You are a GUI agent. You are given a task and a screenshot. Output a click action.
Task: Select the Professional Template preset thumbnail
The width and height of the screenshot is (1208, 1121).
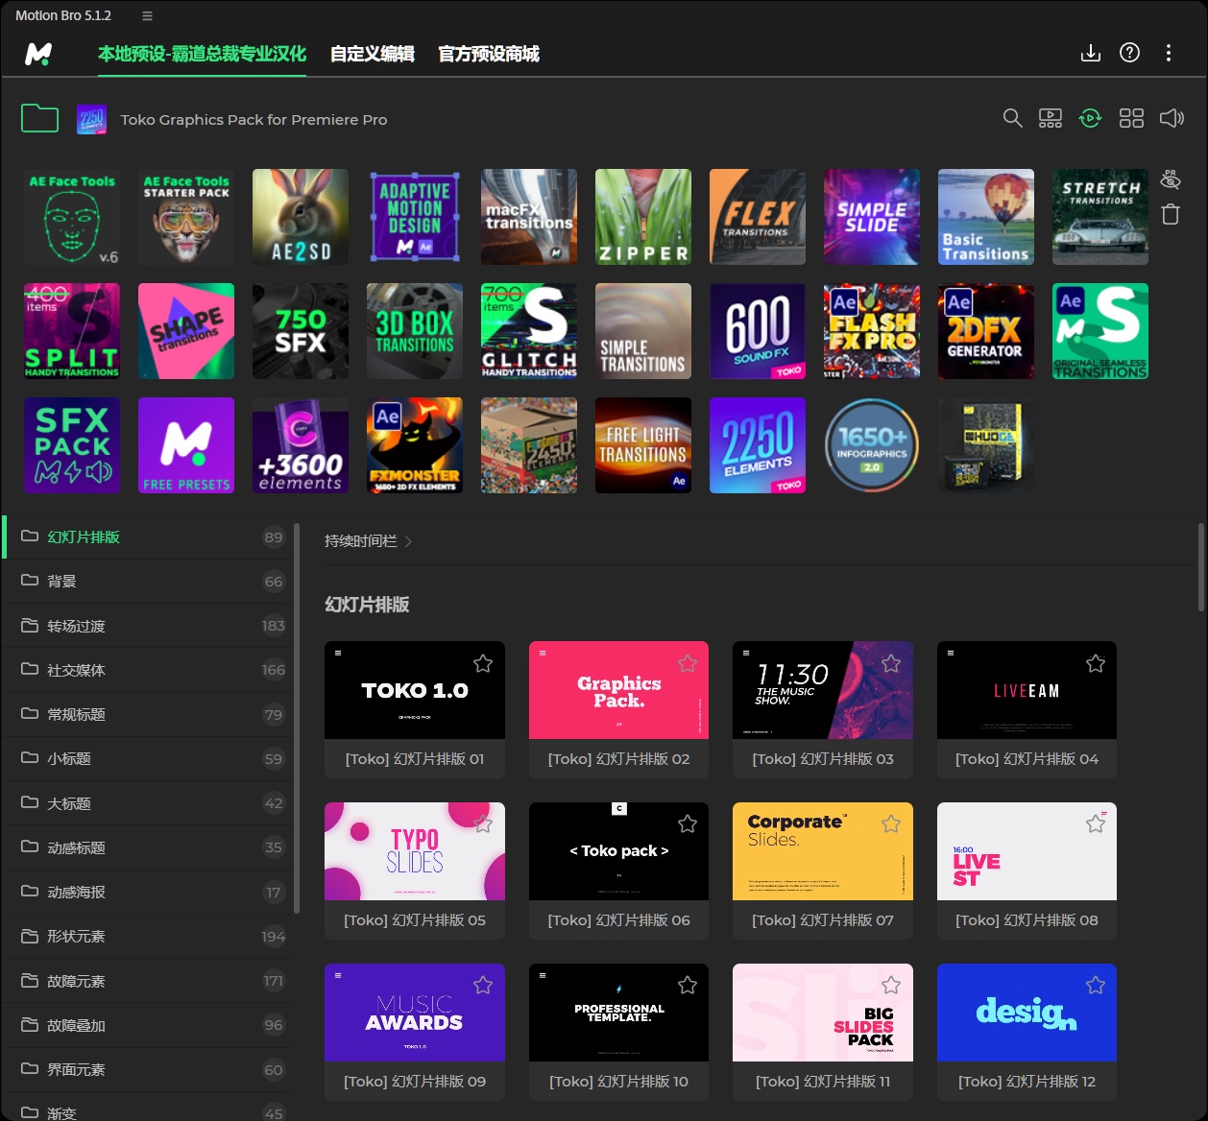coord(619,1013)
